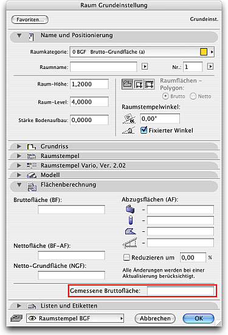This screenshot has height=335, width=228.
Task: Expand the Raumstempel Vario, Ver. 2.02 panel
Action: point(19,165)
